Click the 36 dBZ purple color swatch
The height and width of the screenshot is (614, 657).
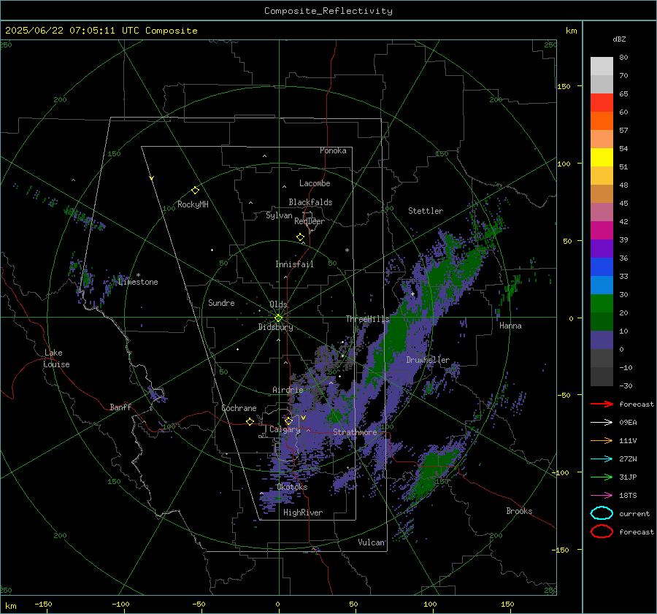coord(602,248)
